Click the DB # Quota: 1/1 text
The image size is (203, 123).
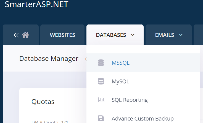[50, 122]
